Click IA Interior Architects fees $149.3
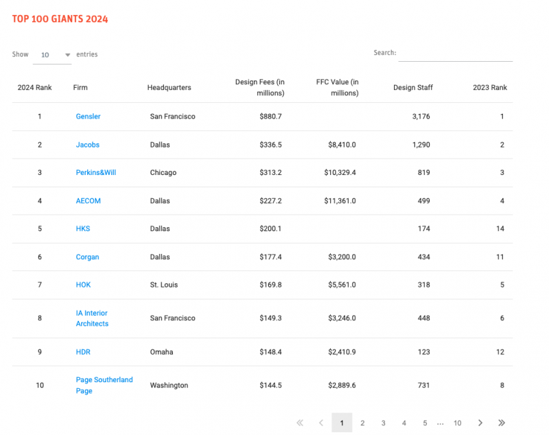 [270, 318]
